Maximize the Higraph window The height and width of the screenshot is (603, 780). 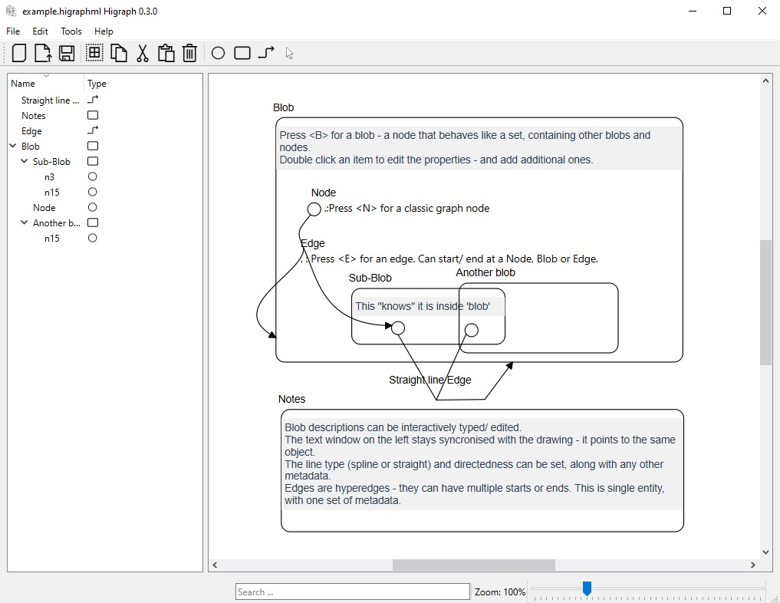click(x=727, y=11)
